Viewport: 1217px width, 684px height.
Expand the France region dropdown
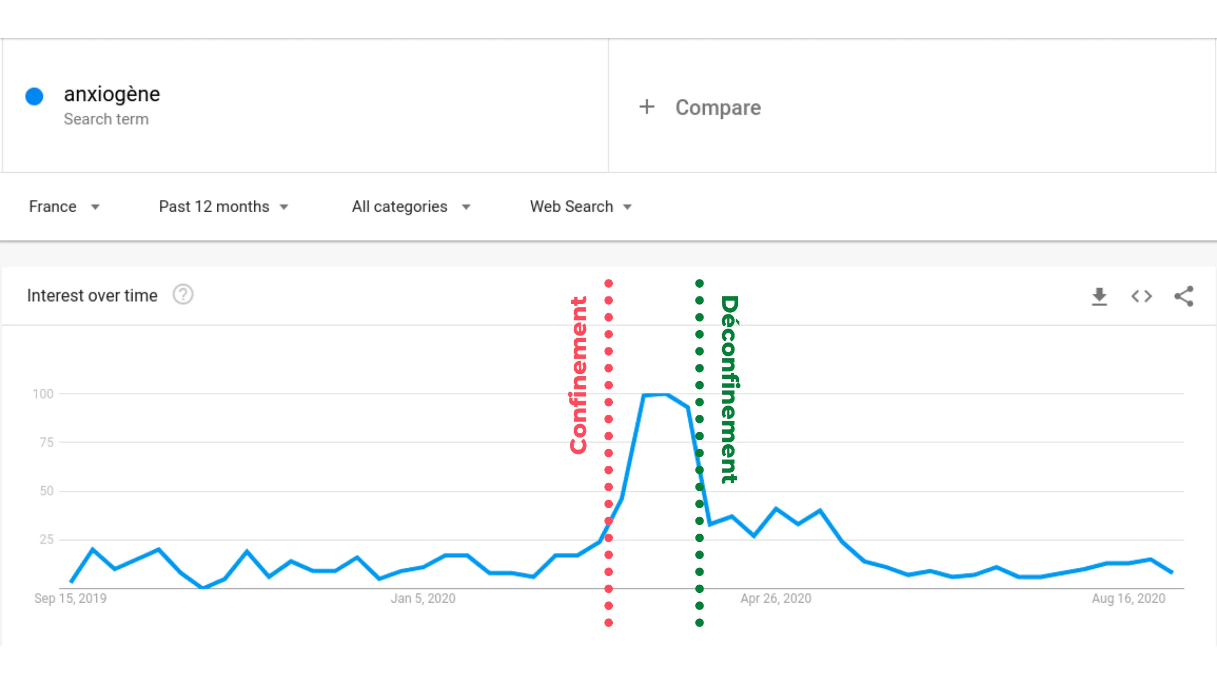[64, 207]
